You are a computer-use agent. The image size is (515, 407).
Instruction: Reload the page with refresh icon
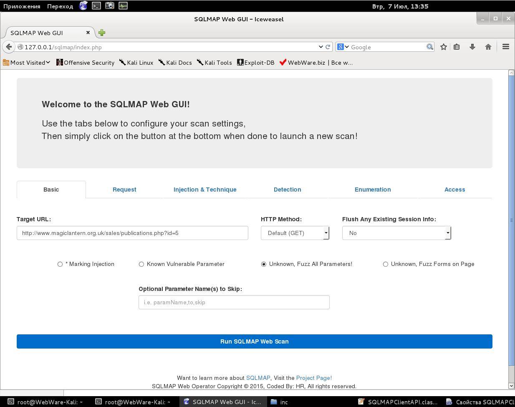[x=328, y=47]
